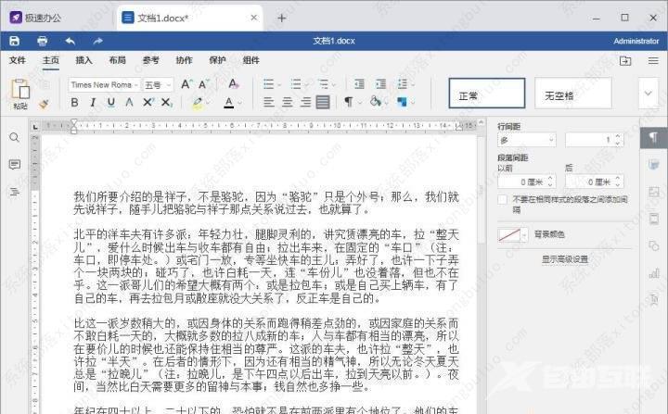Center-align the paragraph
The height and width of the screenshot is (414, 668).
coord(287,102)
